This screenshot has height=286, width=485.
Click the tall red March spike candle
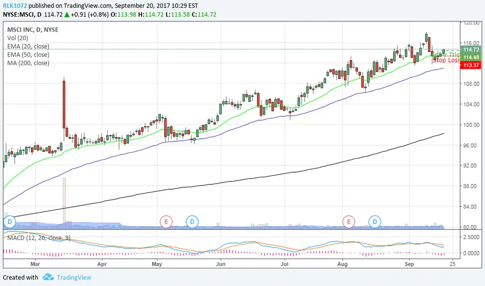click(x=64, y=104)
